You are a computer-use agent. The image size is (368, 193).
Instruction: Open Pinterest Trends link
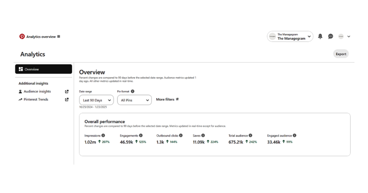36,99
